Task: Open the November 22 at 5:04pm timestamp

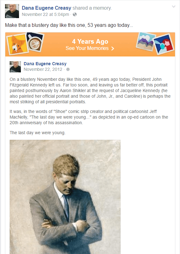Action: tap(45, 14)
